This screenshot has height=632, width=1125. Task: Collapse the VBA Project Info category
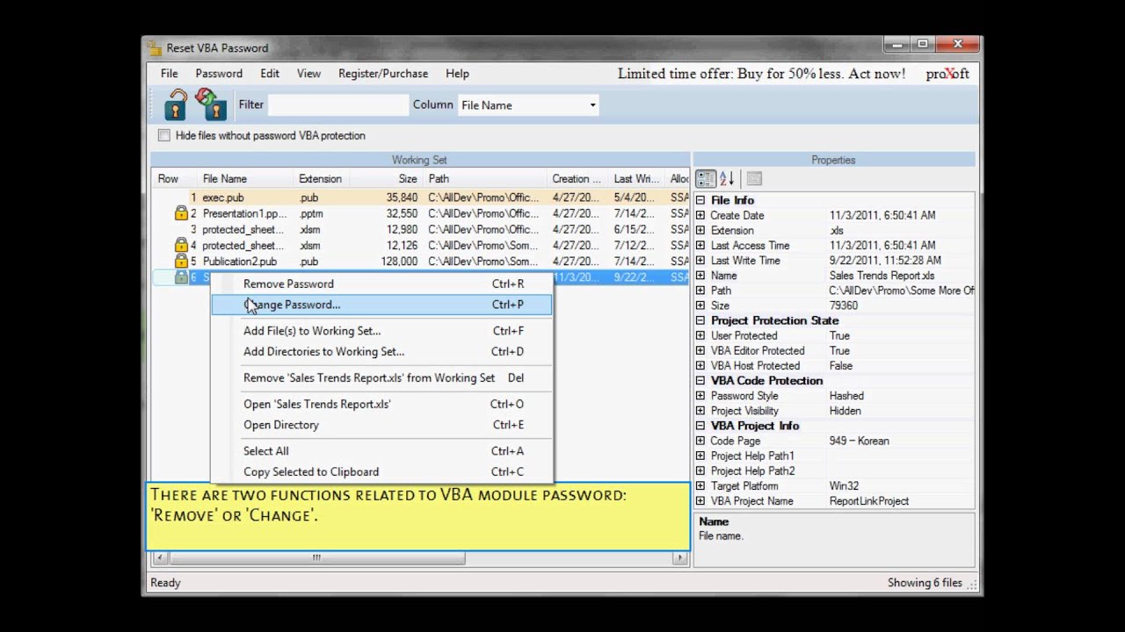[700, 426]
